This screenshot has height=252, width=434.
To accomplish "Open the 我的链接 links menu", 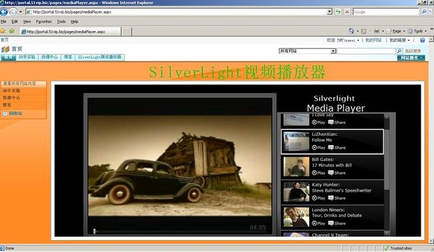I will (x=399, y=40).
